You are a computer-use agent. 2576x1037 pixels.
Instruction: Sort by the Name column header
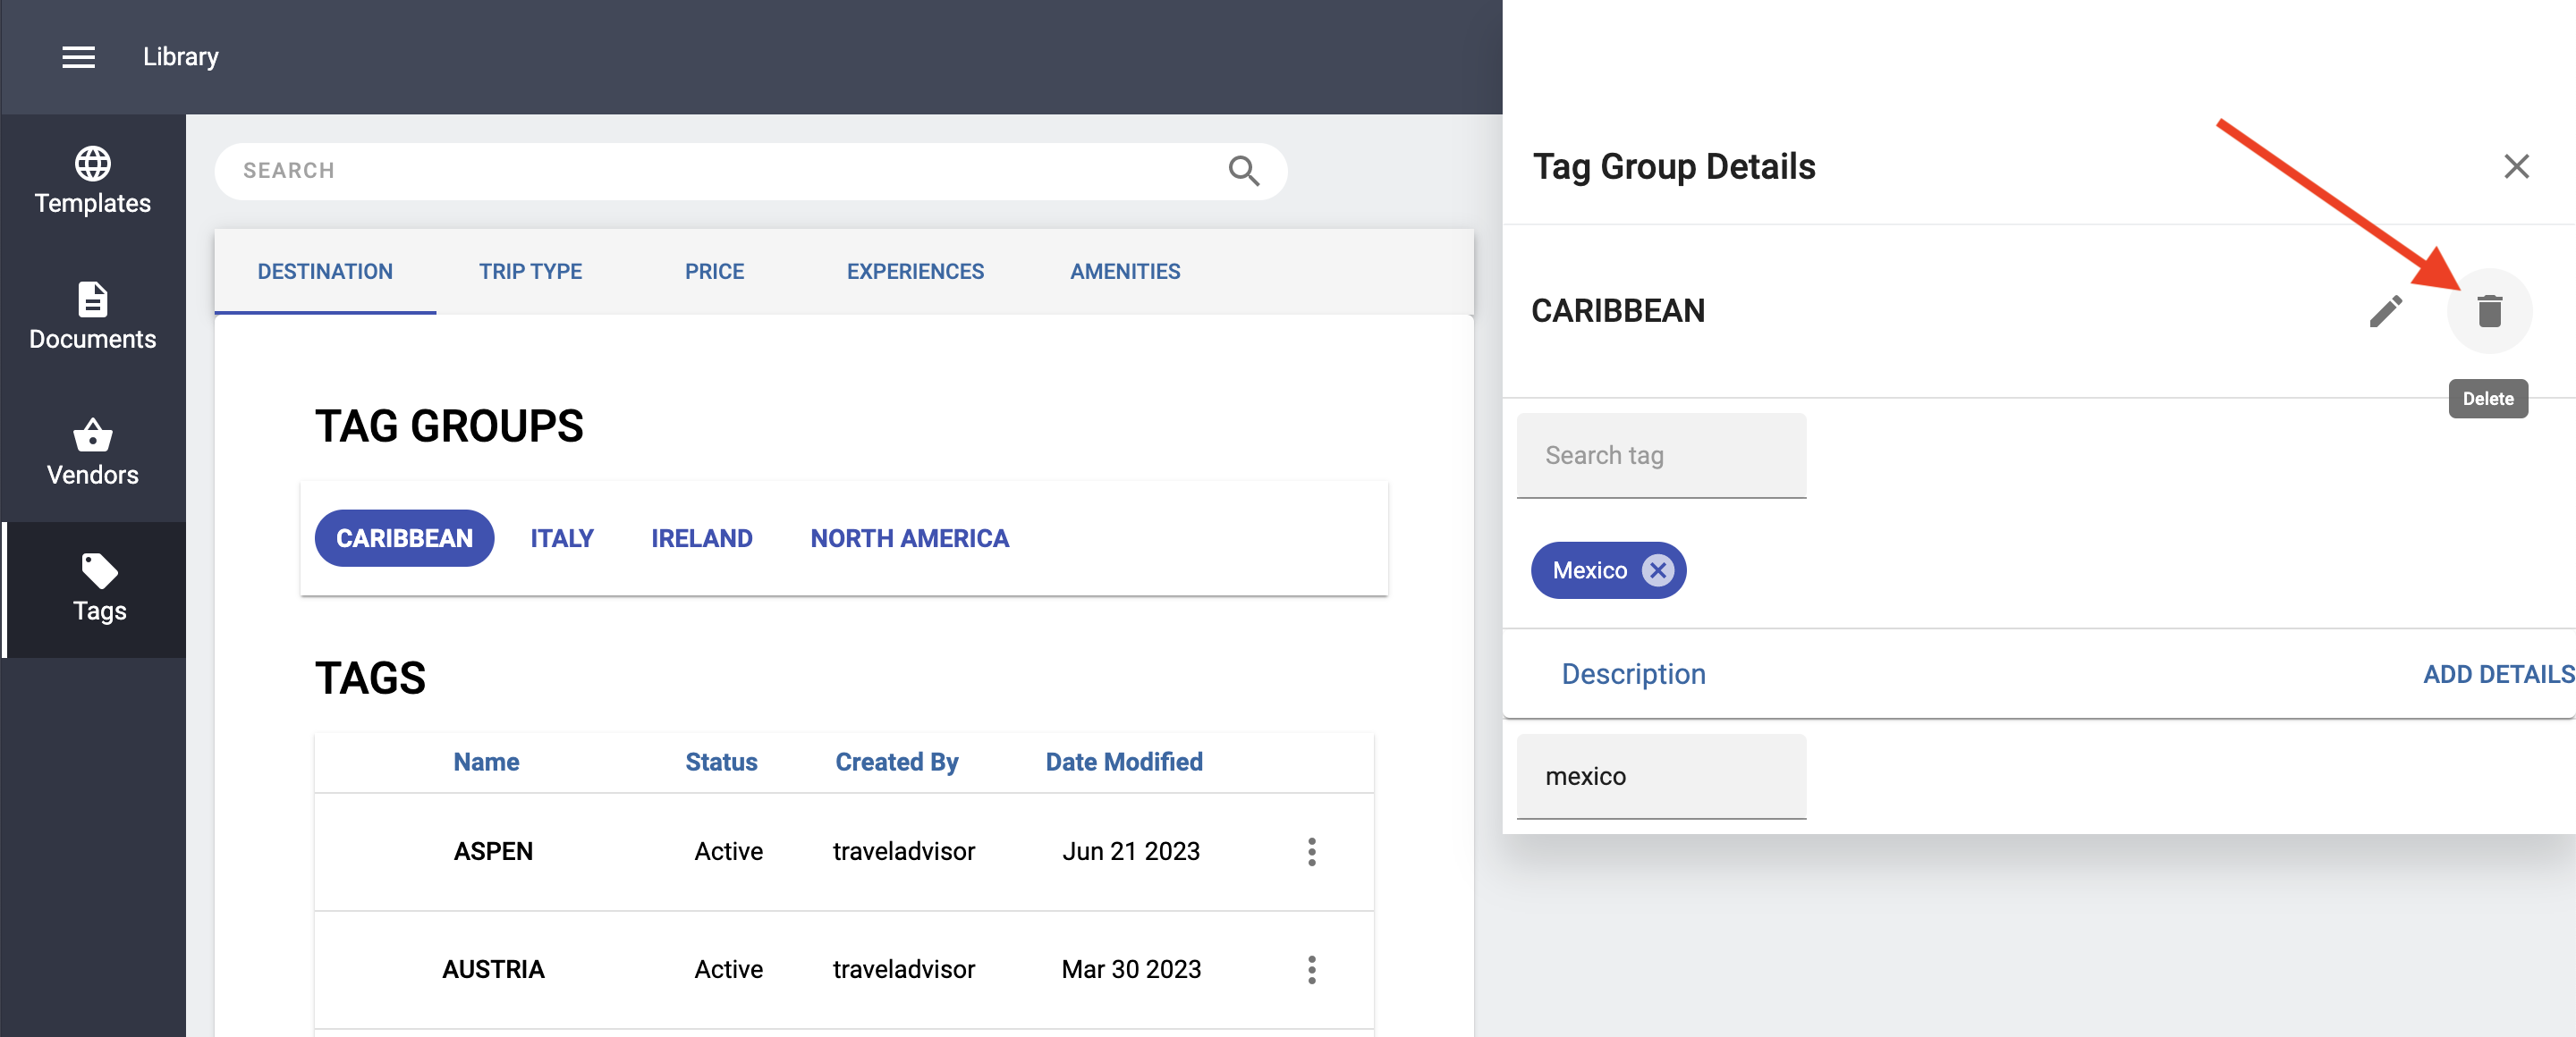tap(486, 763)
